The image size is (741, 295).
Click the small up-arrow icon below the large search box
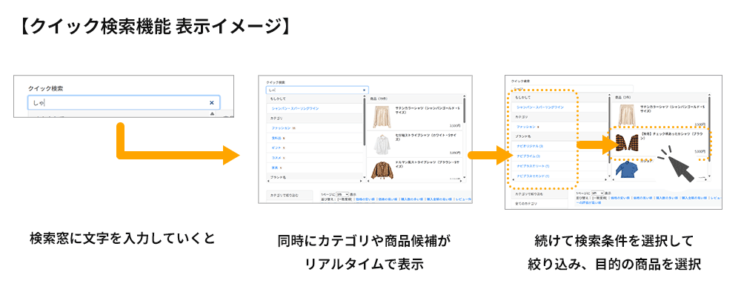pos(212,114)
